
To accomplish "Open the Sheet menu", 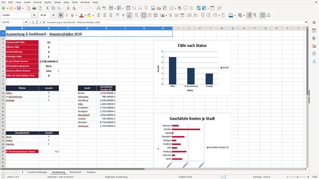I will tap(57, 2).
